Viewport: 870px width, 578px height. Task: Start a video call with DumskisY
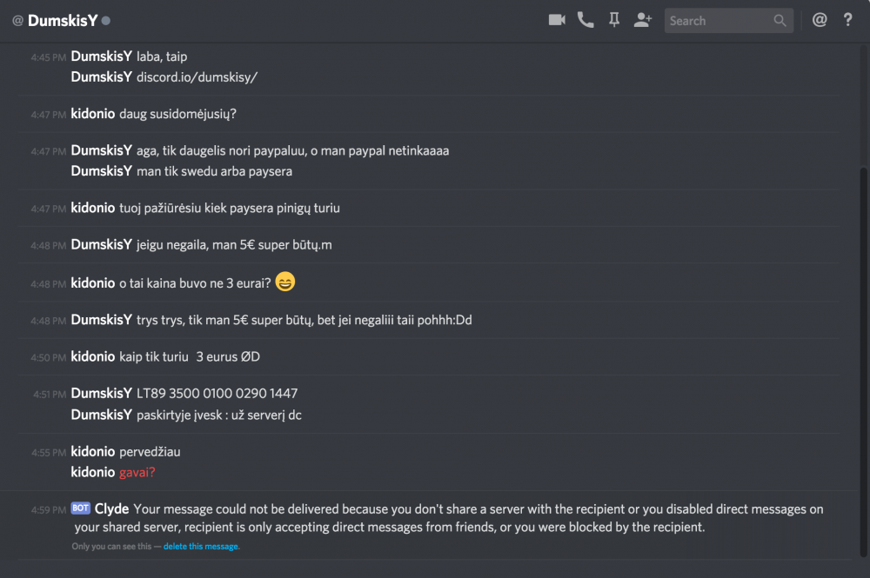[557, 20]
